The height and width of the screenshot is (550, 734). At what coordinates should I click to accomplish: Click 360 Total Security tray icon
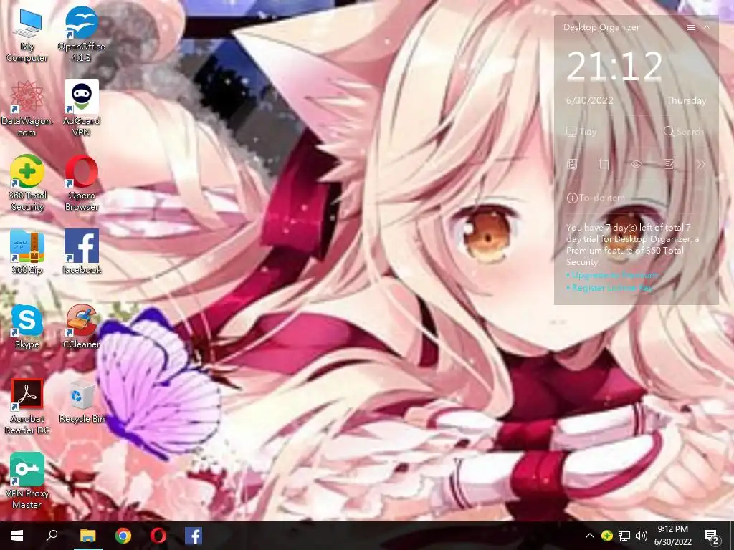(x=606, y=536)
